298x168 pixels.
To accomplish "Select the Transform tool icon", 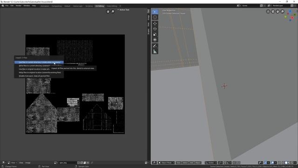I will click(155, 40).
